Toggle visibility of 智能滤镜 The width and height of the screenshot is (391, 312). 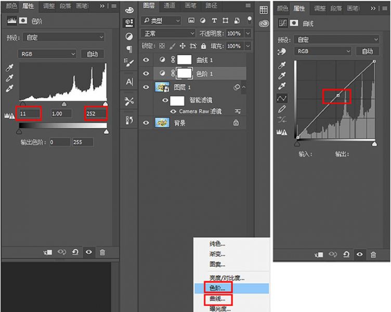click(x=165, y=100)
